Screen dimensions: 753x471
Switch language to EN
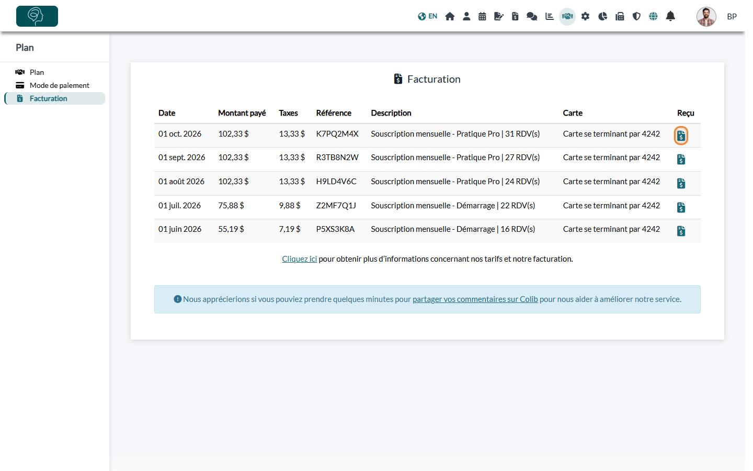click(x=428, y=16)
